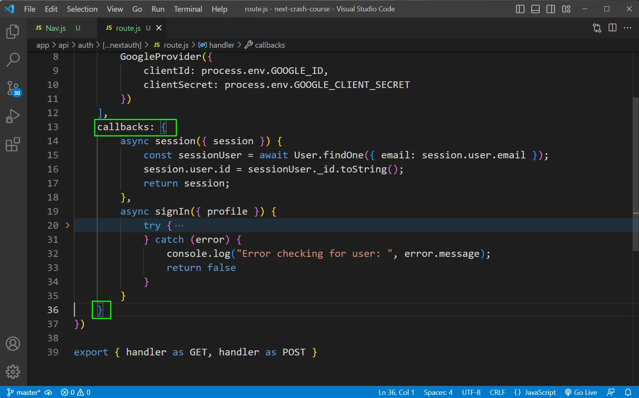Click line number 36 in gutter
The height and width of the screenshot is (398, 639).
click(x=53, y=310)
